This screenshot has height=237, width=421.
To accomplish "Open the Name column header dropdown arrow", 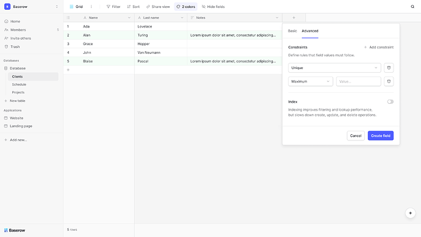I will (x=129, y=18).
